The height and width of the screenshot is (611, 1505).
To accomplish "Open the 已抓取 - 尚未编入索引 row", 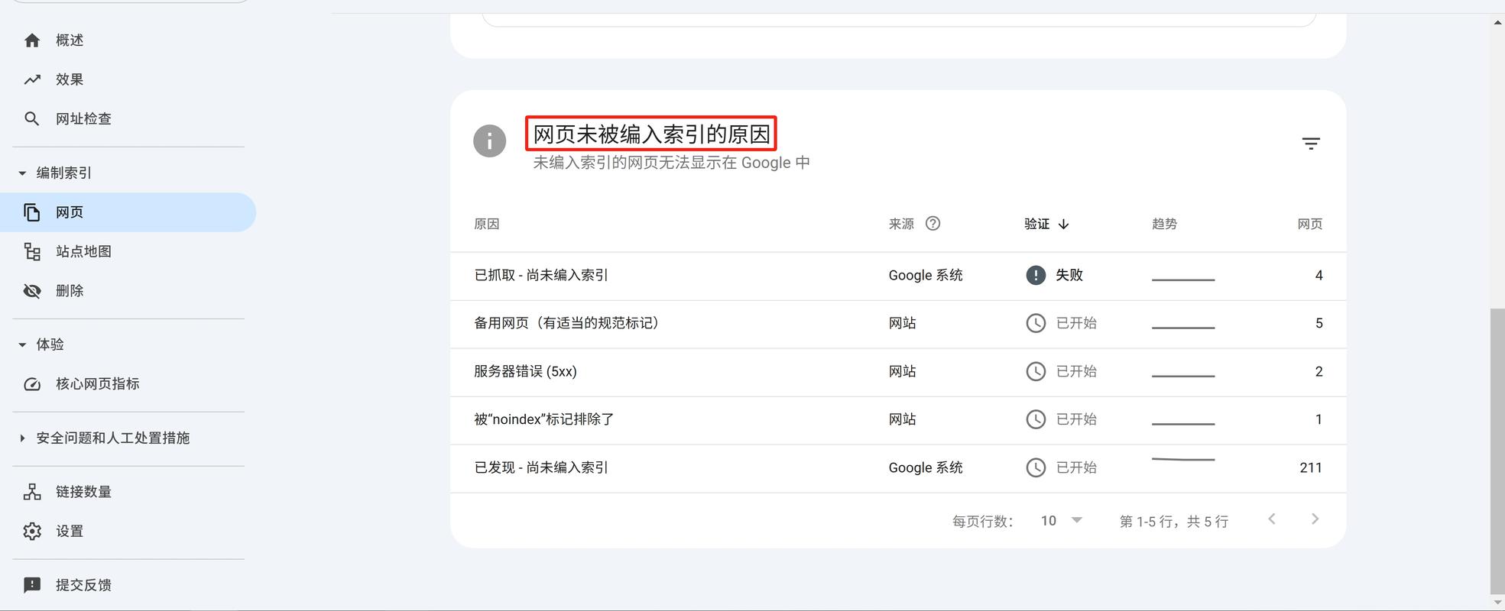I will (540, 275).
